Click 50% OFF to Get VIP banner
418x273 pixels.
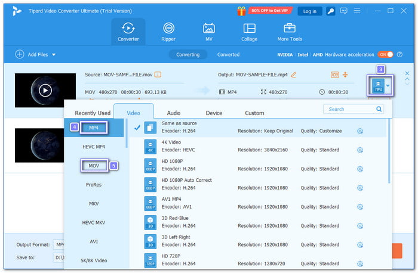point(270,11)
